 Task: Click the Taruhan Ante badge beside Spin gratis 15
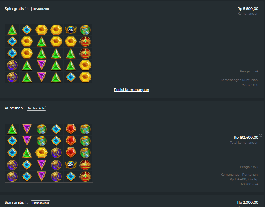(x=41, y=203)
